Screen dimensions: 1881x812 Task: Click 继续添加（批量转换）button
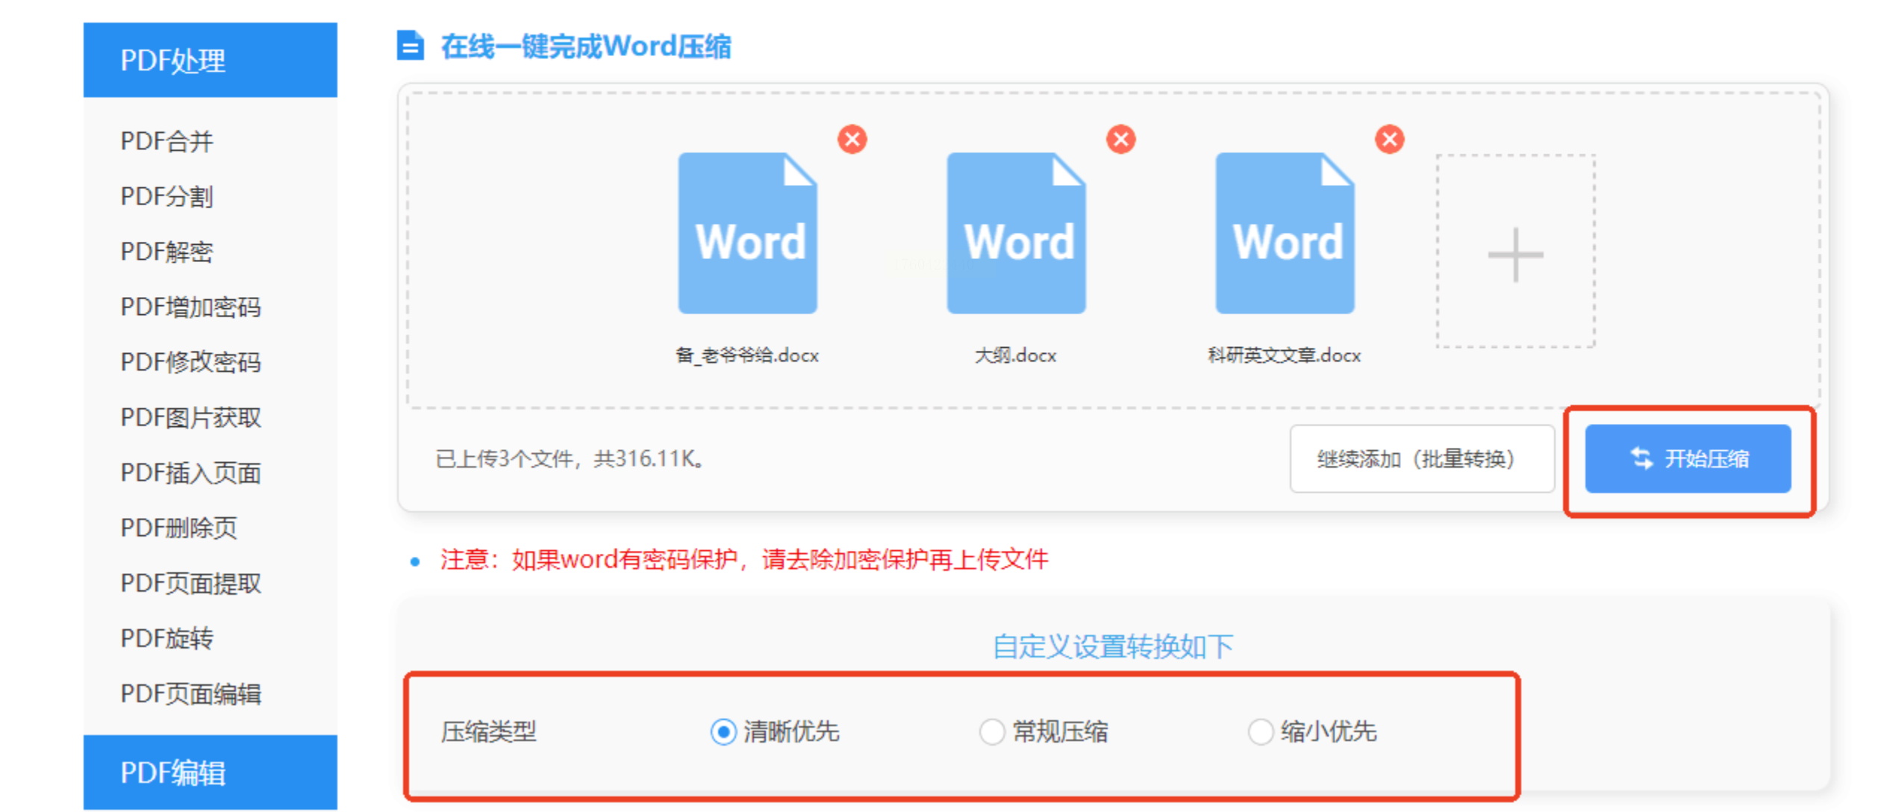[1422, 459]
